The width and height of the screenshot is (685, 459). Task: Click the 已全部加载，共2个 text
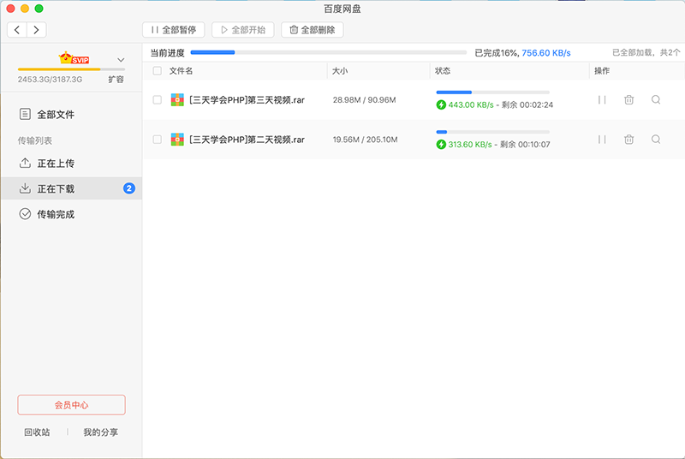click(x=646, y=52)
